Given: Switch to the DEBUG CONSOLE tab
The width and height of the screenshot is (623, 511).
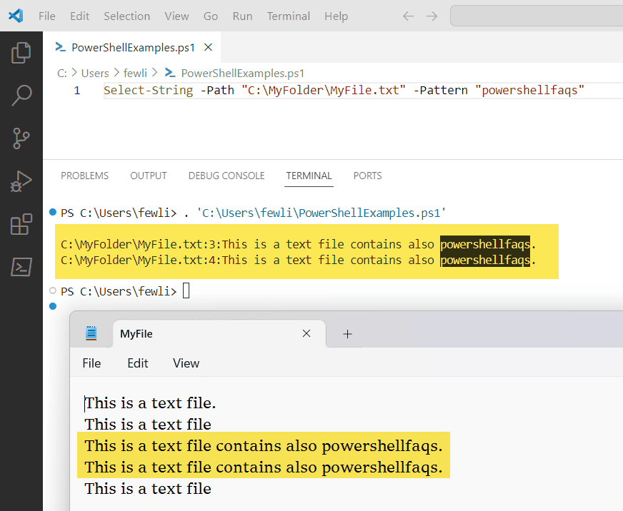Looking at the screenshot, I should pos(226,176).
